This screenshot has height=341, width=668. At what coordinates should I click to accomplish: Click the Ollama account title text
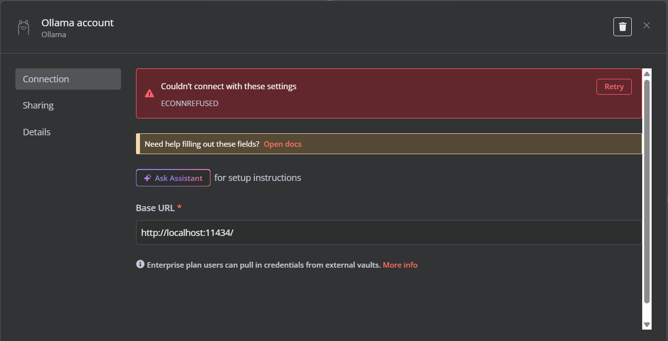[77, 23]
